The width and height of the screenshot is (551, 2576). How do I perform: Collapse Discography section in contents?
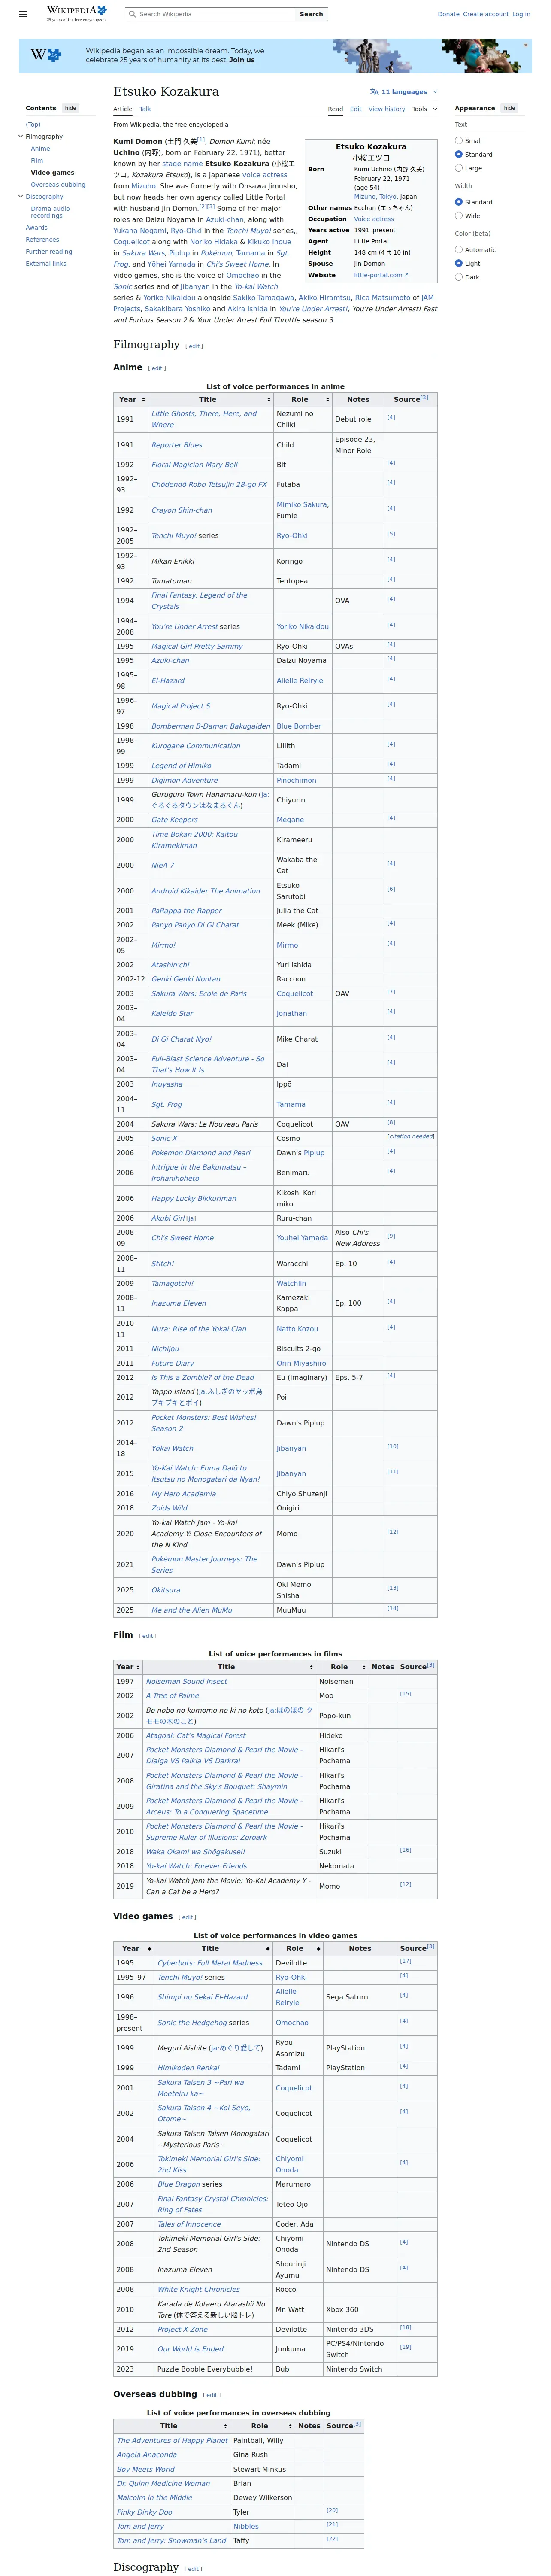pyautogui.click(x=20, y=196)
